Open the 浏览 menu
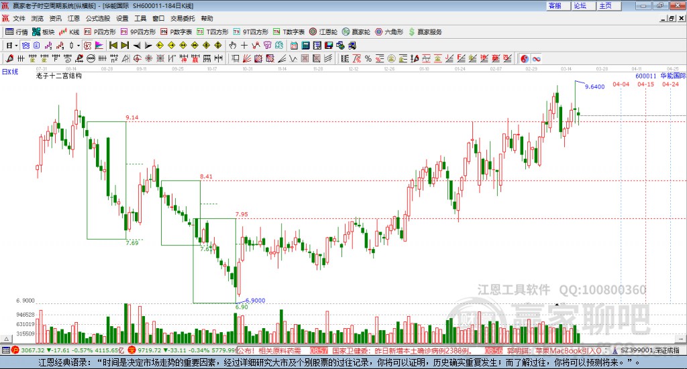Viewport: 687px width, 369px height. (x=38, y=18)
